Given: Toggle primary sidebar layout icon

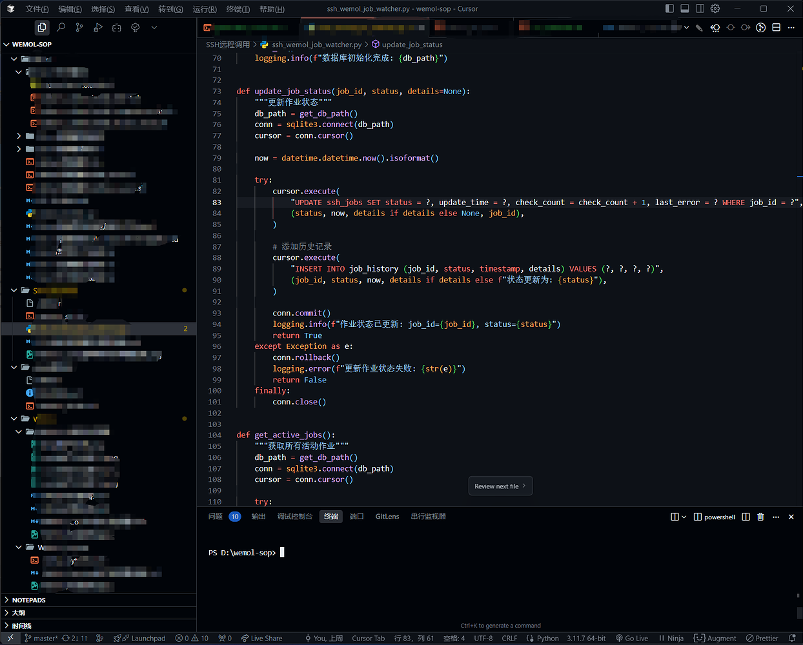Looking at the screenshot, I should click(x=669, y=8).
